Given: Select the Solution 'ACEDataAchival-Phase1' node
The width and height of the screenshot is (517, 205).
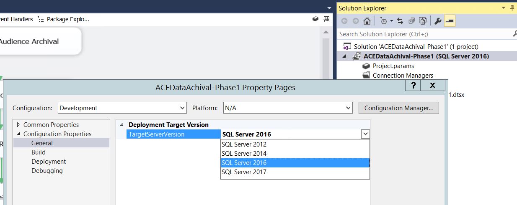Looking at the screenshot, I should point(416,46).
